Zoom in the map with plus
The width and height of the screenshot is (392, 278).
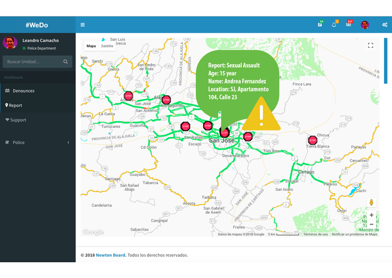(x=372, y=215)
